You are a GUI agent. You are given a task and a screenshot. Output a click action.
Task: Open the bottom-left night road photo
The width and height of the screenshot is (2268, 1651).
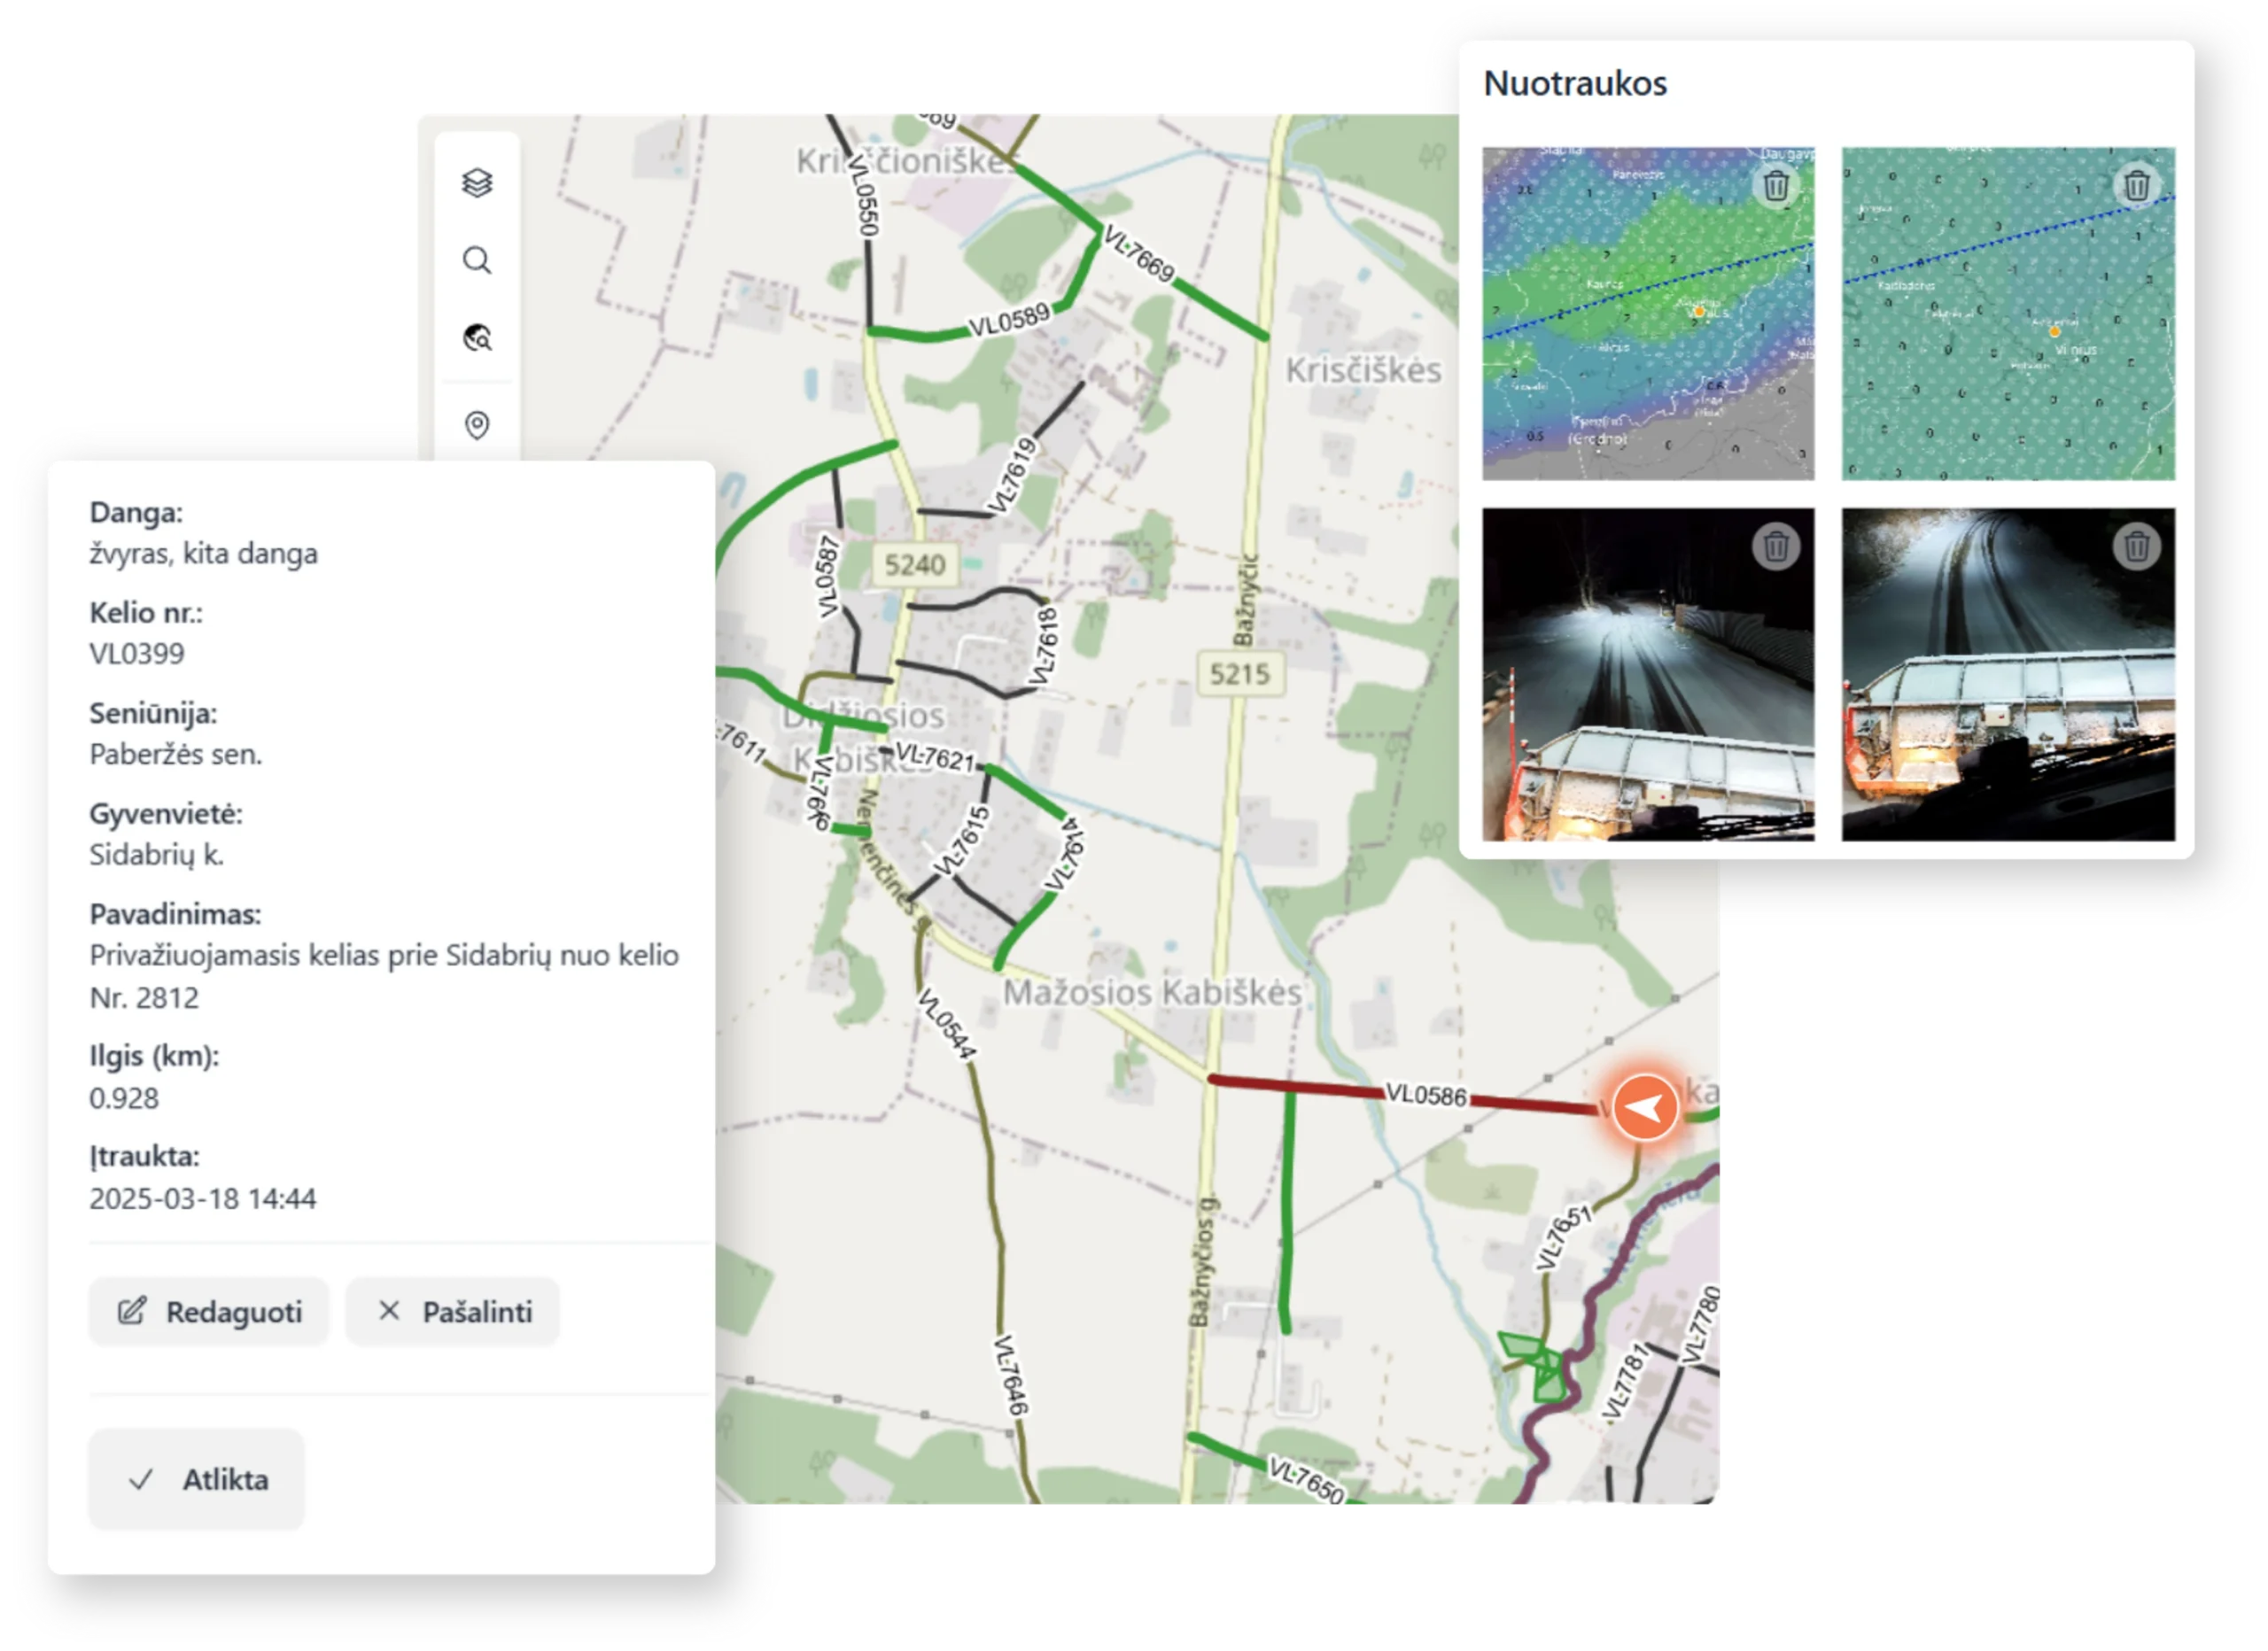1647,675
